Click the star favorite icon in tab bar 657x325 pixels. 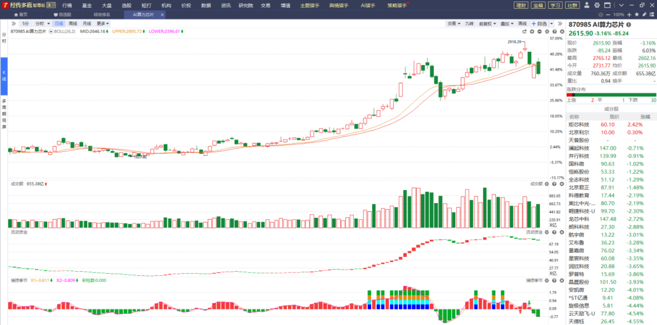click(x=637, y=14)
